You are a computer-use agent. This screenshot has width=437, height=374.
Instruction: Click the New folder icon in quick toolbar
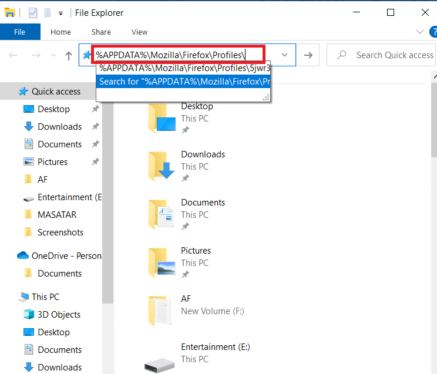point(48,13)
